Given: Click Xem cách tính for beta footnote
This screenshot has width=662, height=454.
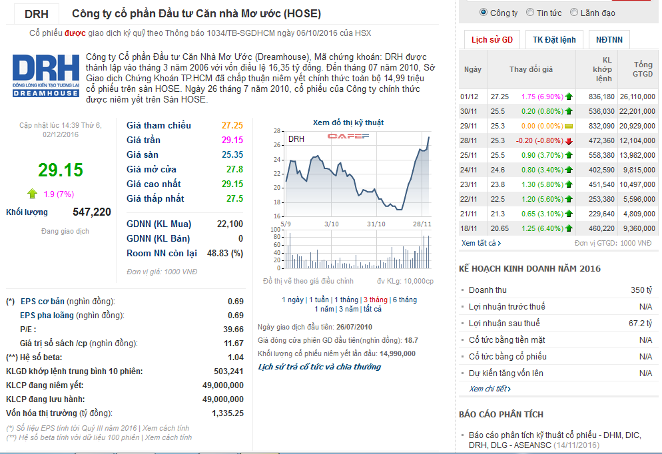Looking at the screenshot, I should [x=168, y=437].
